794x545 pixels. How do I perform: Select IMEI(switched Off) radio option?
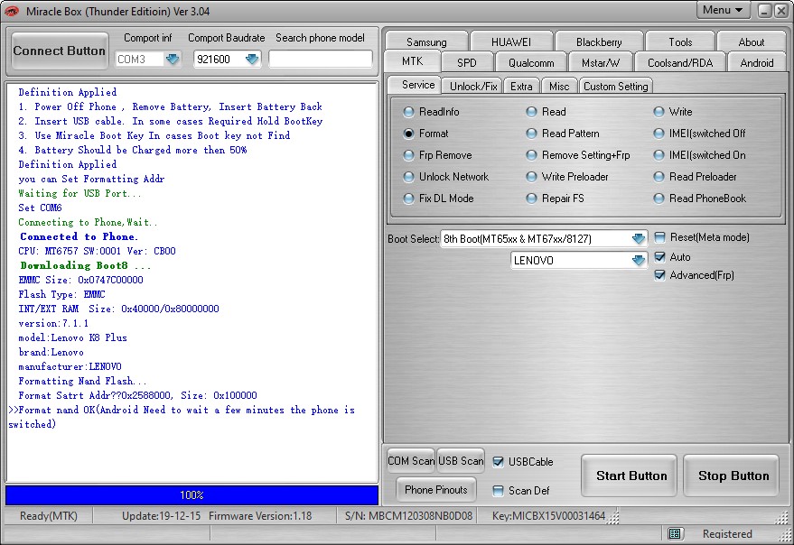[x=700, y=134]
